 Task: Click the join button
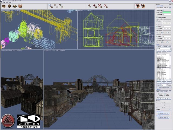(x=159, y=85)
